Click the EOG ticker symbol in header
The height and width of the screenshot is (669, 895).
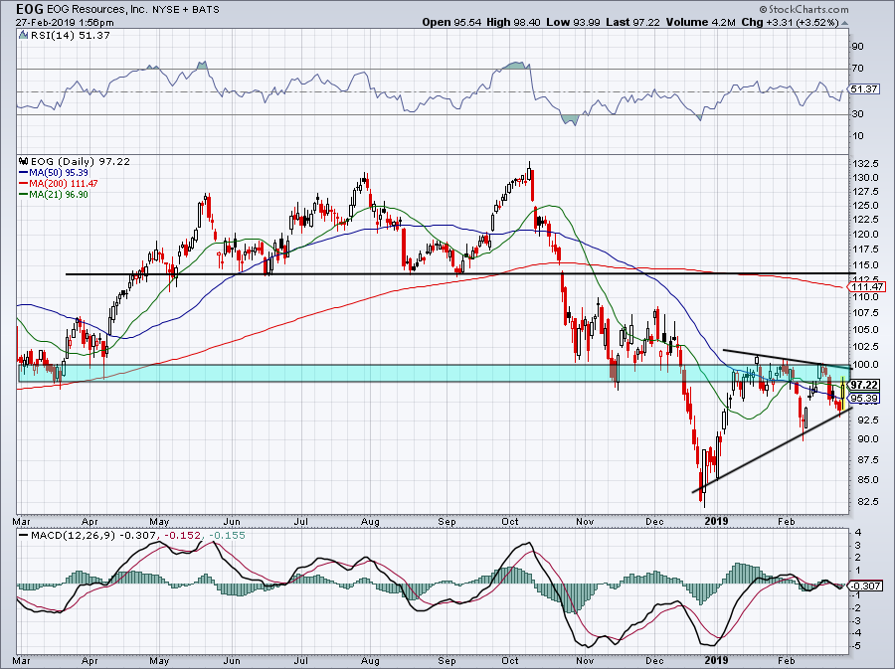coord(28,9)
